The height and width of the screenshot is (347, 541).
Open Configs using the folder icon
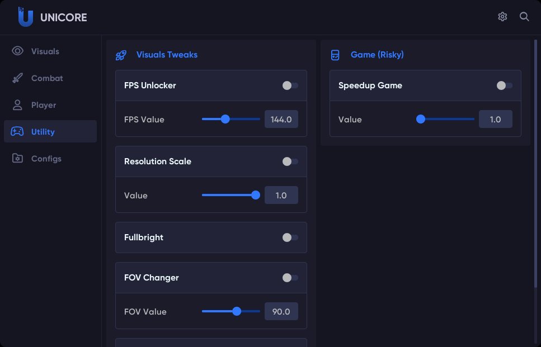[17, 158]
